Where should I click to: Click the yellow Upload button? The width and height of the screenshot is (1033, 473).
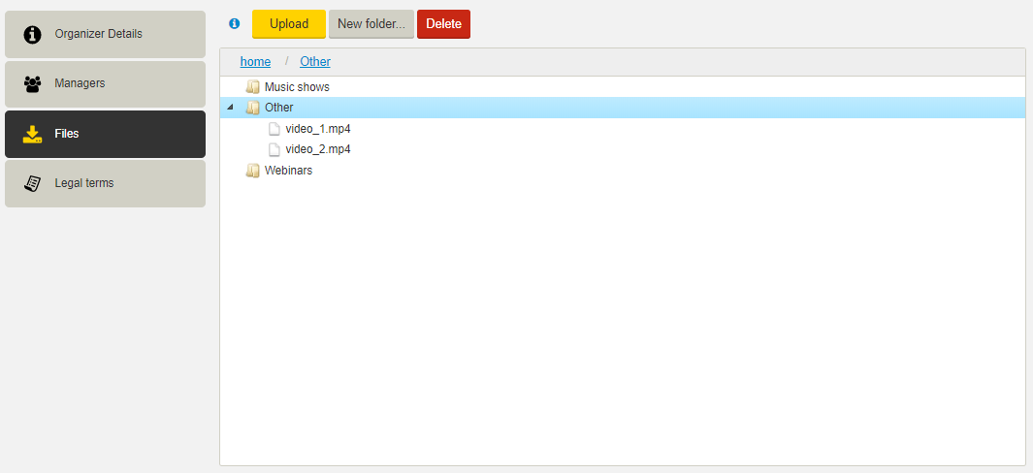point(289,23)
